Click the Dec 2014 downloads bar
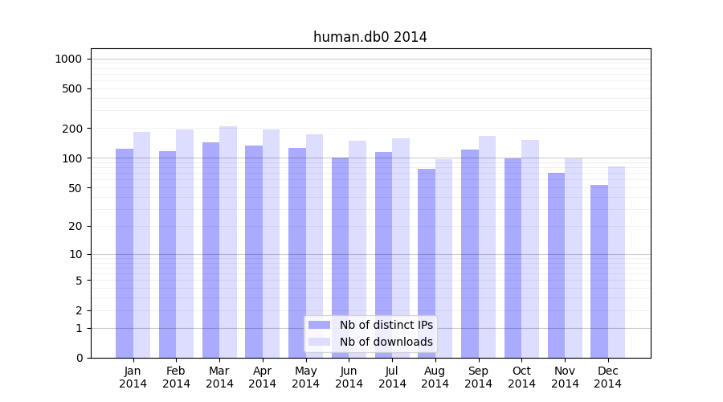This screenshot has width=723, height=402. (x=616, y=262)
